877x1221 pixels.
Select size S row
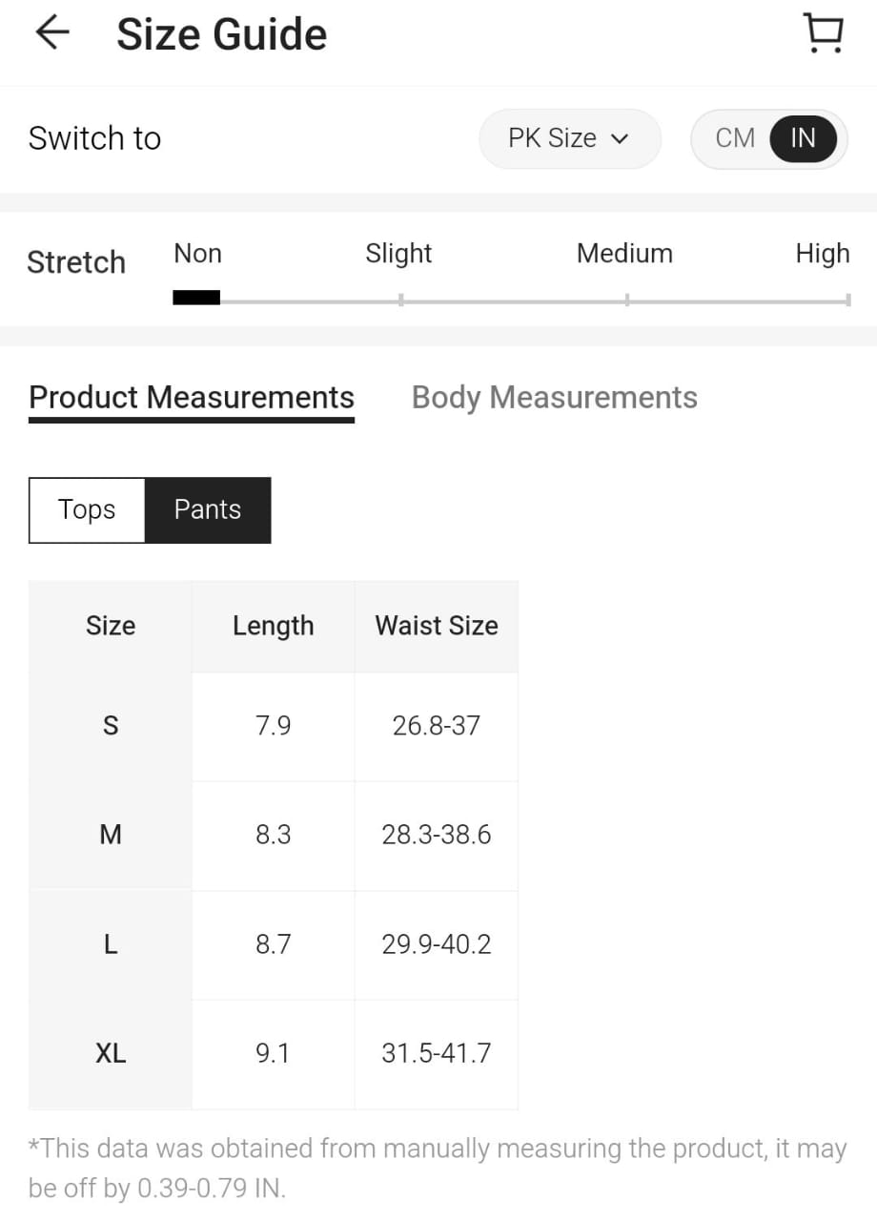(x=111, y=726)
